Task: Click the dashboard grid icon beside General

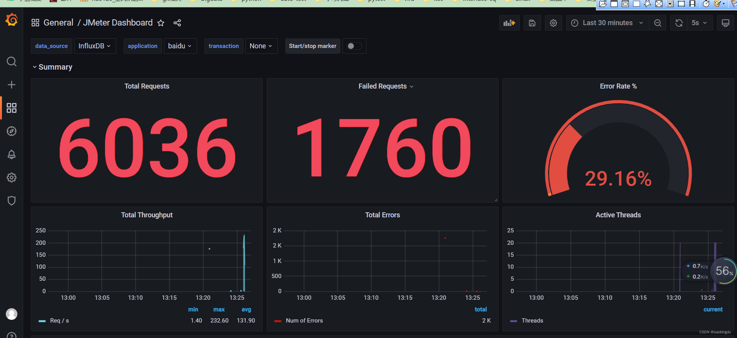Action: [35, 23]
